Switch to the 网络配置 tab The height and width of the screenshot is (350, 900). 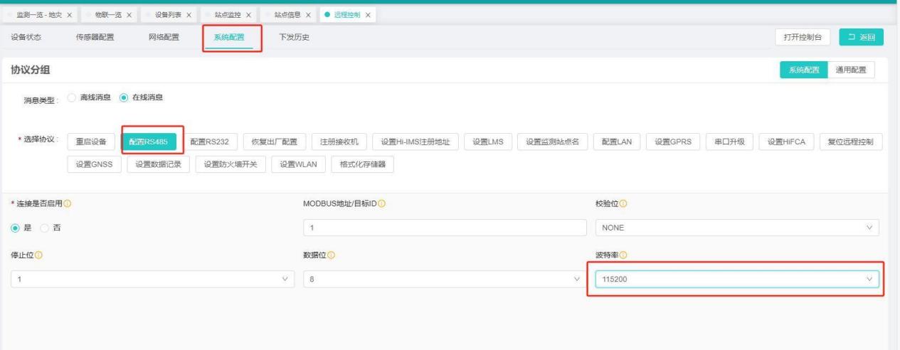[164, 38]
